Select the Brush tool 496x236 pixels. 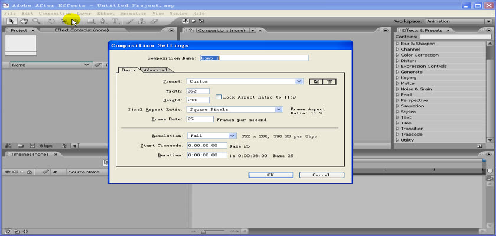point(130,21)
